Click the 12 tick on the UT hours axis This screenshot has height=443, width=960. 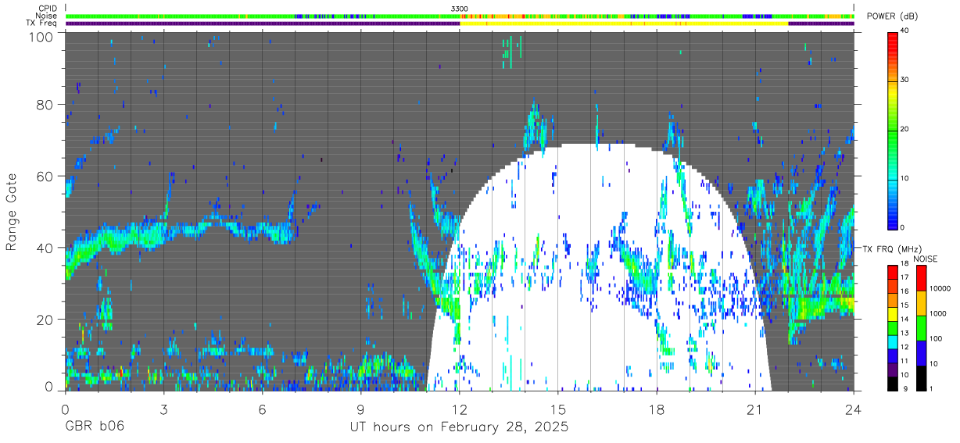coord(460,409)
